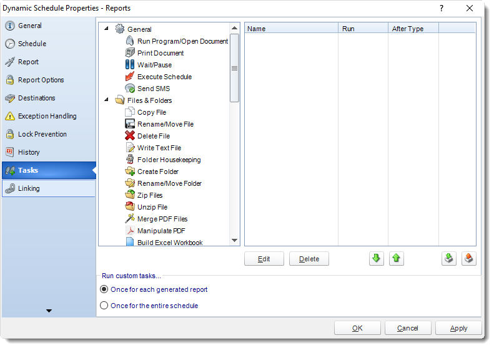Click the OK button
Screen dimensions: 494x348
point(357,328)
